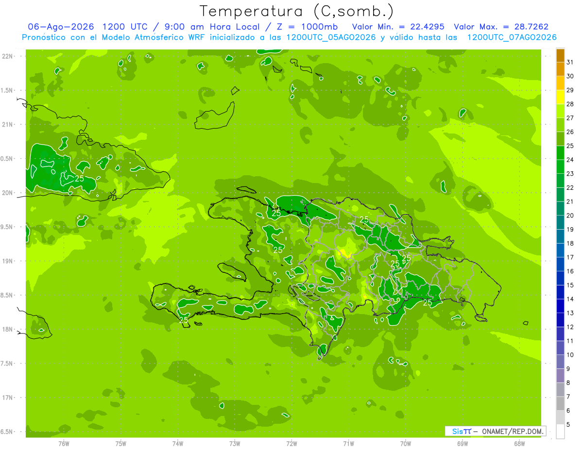The image size is (583, 450).
Task: Click colorbar segment between 29 and 30
Action: click(x=560, y=83)
